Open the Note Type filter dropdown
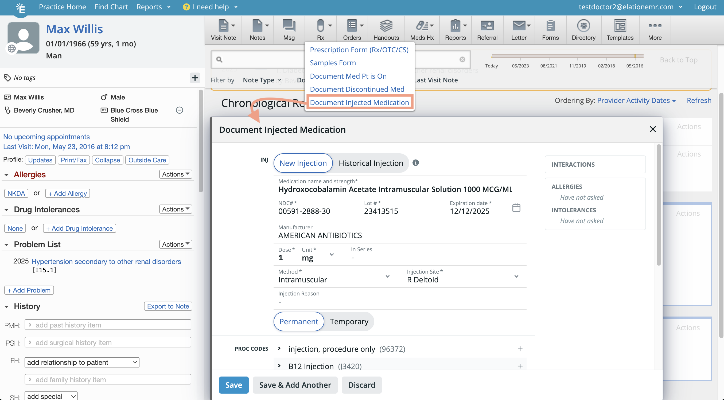724x400 pixels. coord(262,80)
